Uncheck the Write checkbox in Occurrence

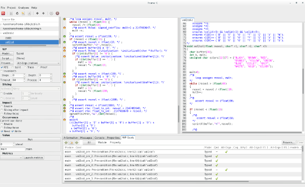pyautogui.click(x=13, y=132)
